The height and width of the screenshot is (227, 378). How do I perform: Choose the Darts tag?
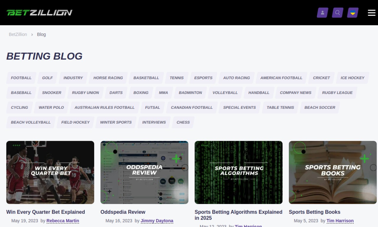[x=116, y=93]
